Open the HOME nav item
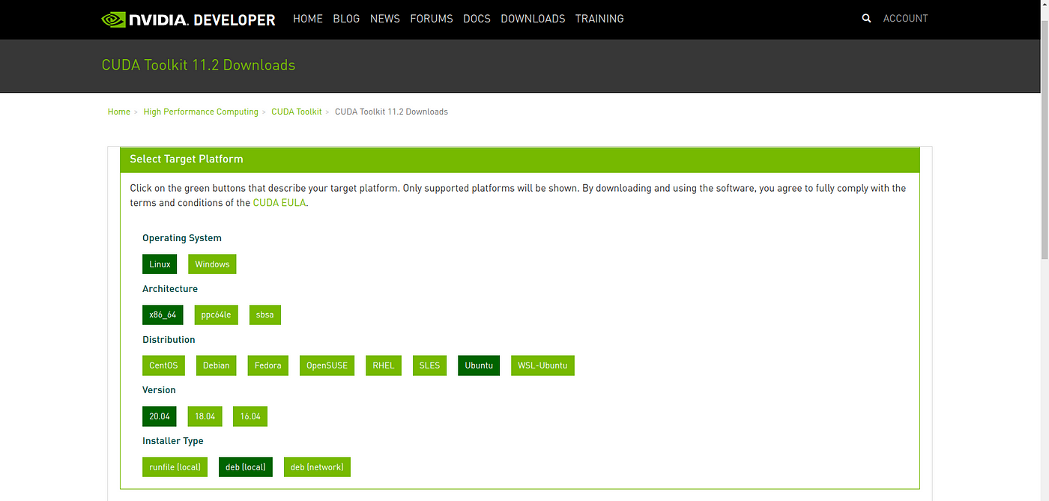1049x501 pixels. click(308, 19)
